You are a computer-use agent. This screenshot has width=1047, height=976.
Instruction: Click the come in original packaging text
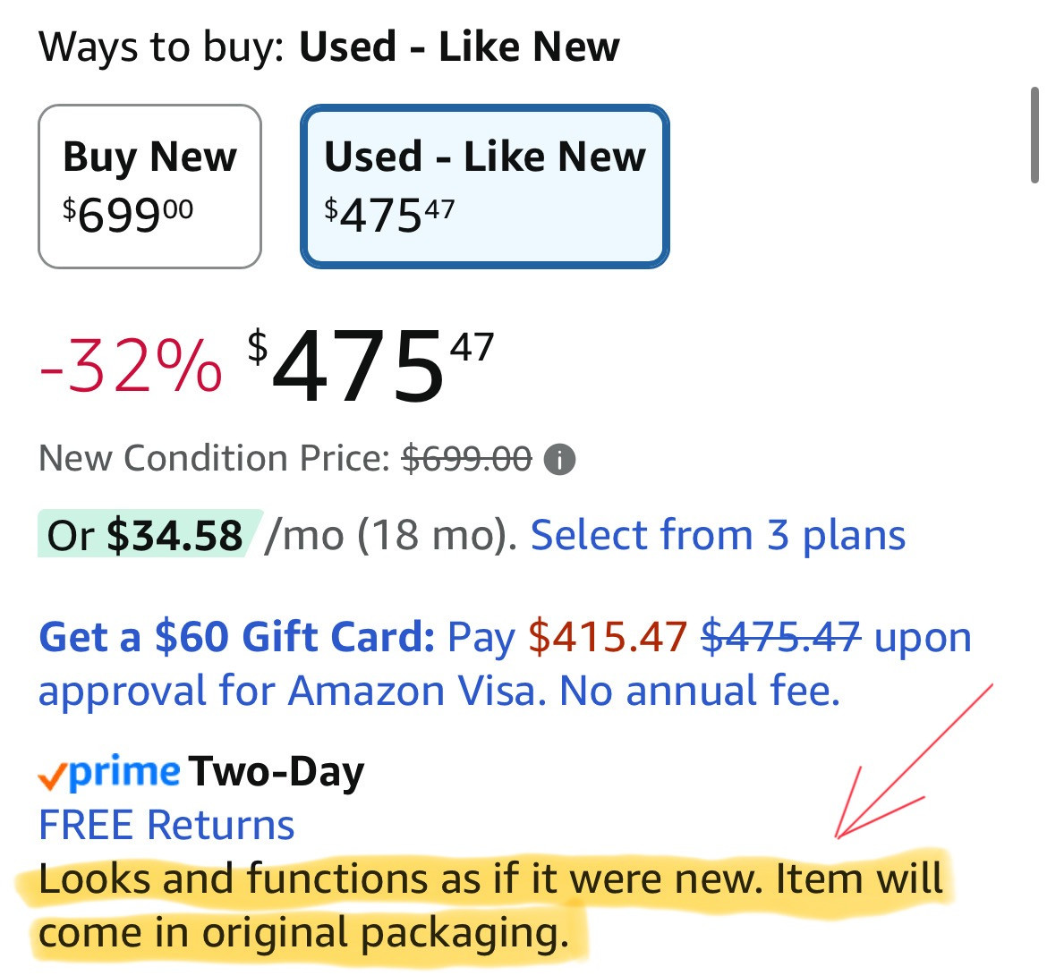(x=303, y=933)
